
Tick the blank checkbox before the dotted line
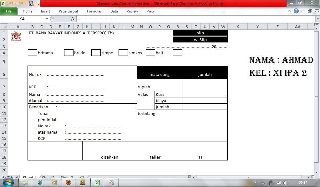(178, 52)
